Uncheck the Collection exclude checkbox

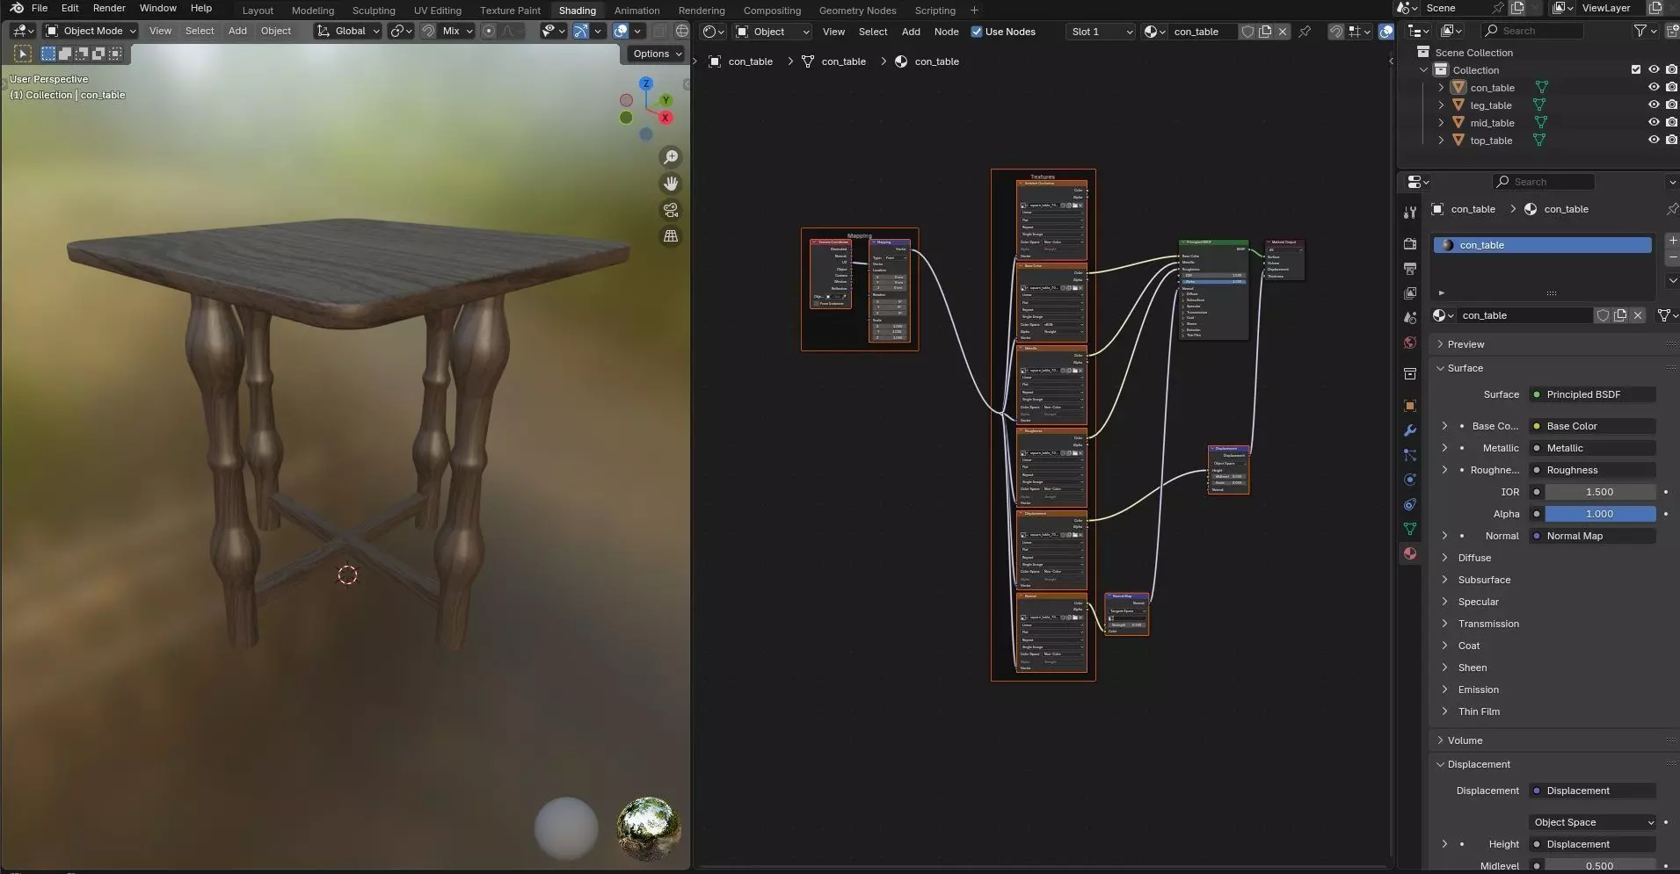(1636, 69)
